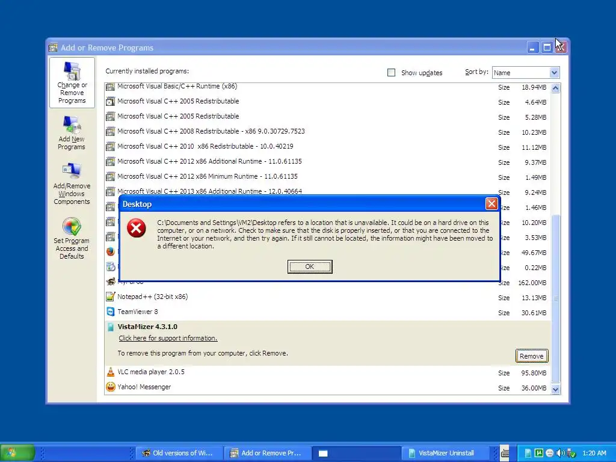
Task: Maximize the Add or Remove Programs window
Action: point(547,48)
